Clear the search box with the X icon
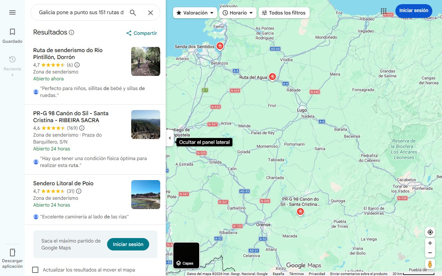The height and width of the screenshot is (276, 442). (151, 12)
